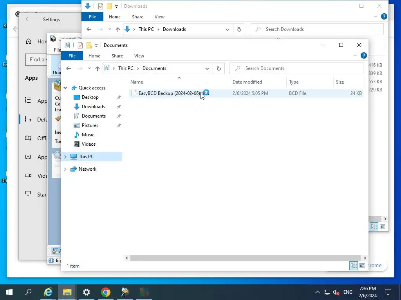Screen dimensions: 401x300
Task: Open the Share tab in Downloads window
Action: [137, 17]
